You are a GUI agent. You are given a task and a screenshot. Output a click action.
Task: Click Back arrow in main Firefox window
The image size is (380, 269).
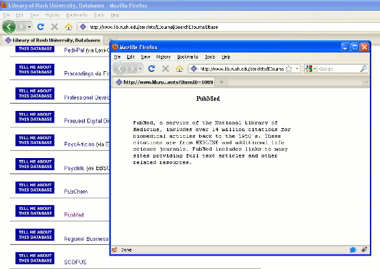point(9,27)
